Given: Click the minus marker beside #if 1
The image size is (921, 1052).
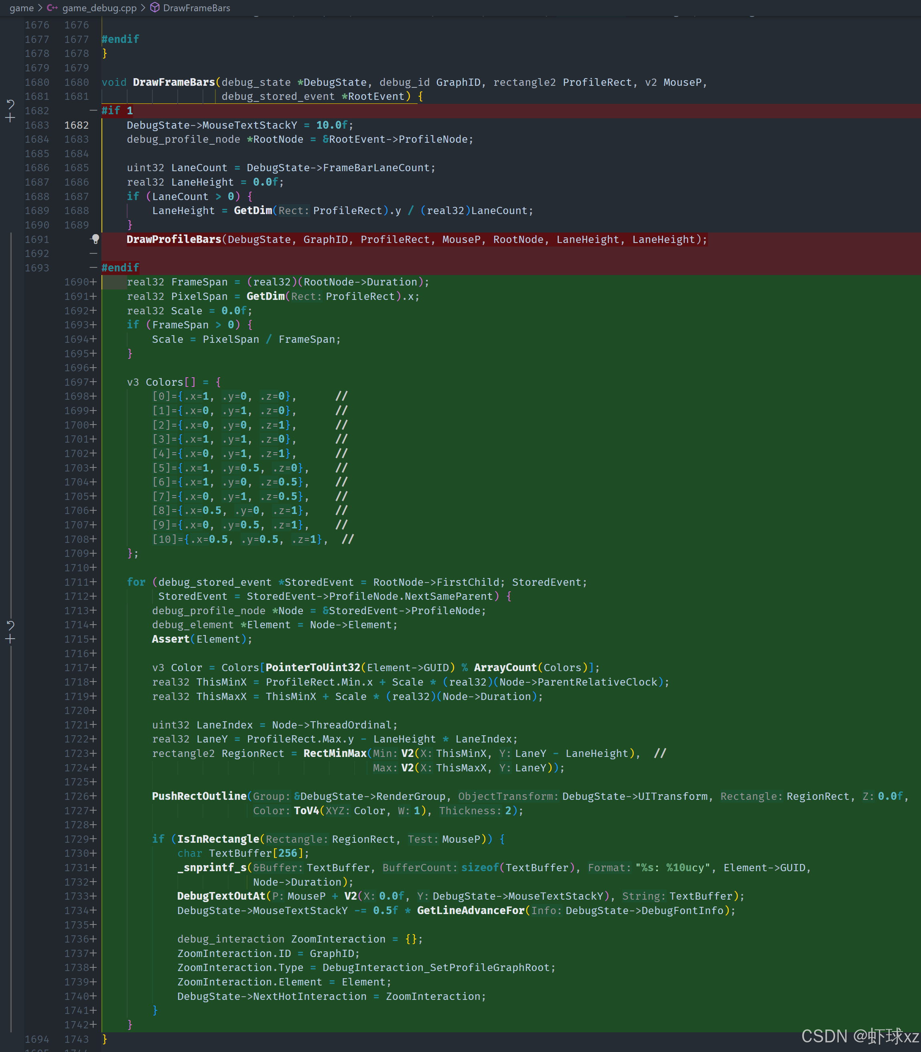Looking at the screenshot, I should (x=93, y=110).
